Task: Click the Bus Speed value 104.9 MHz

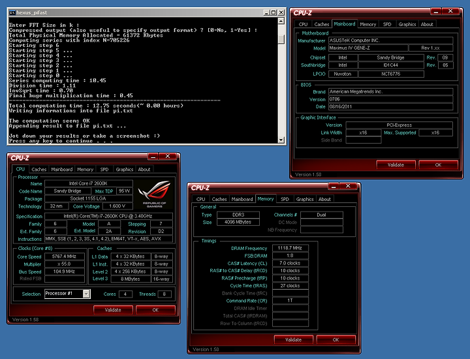Action: pyautogui.click(x=64, y=272)
